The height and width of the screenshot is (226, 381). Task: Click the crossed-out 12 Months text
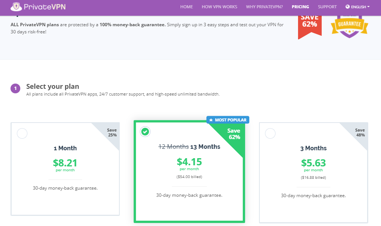(x=173, y=147)
